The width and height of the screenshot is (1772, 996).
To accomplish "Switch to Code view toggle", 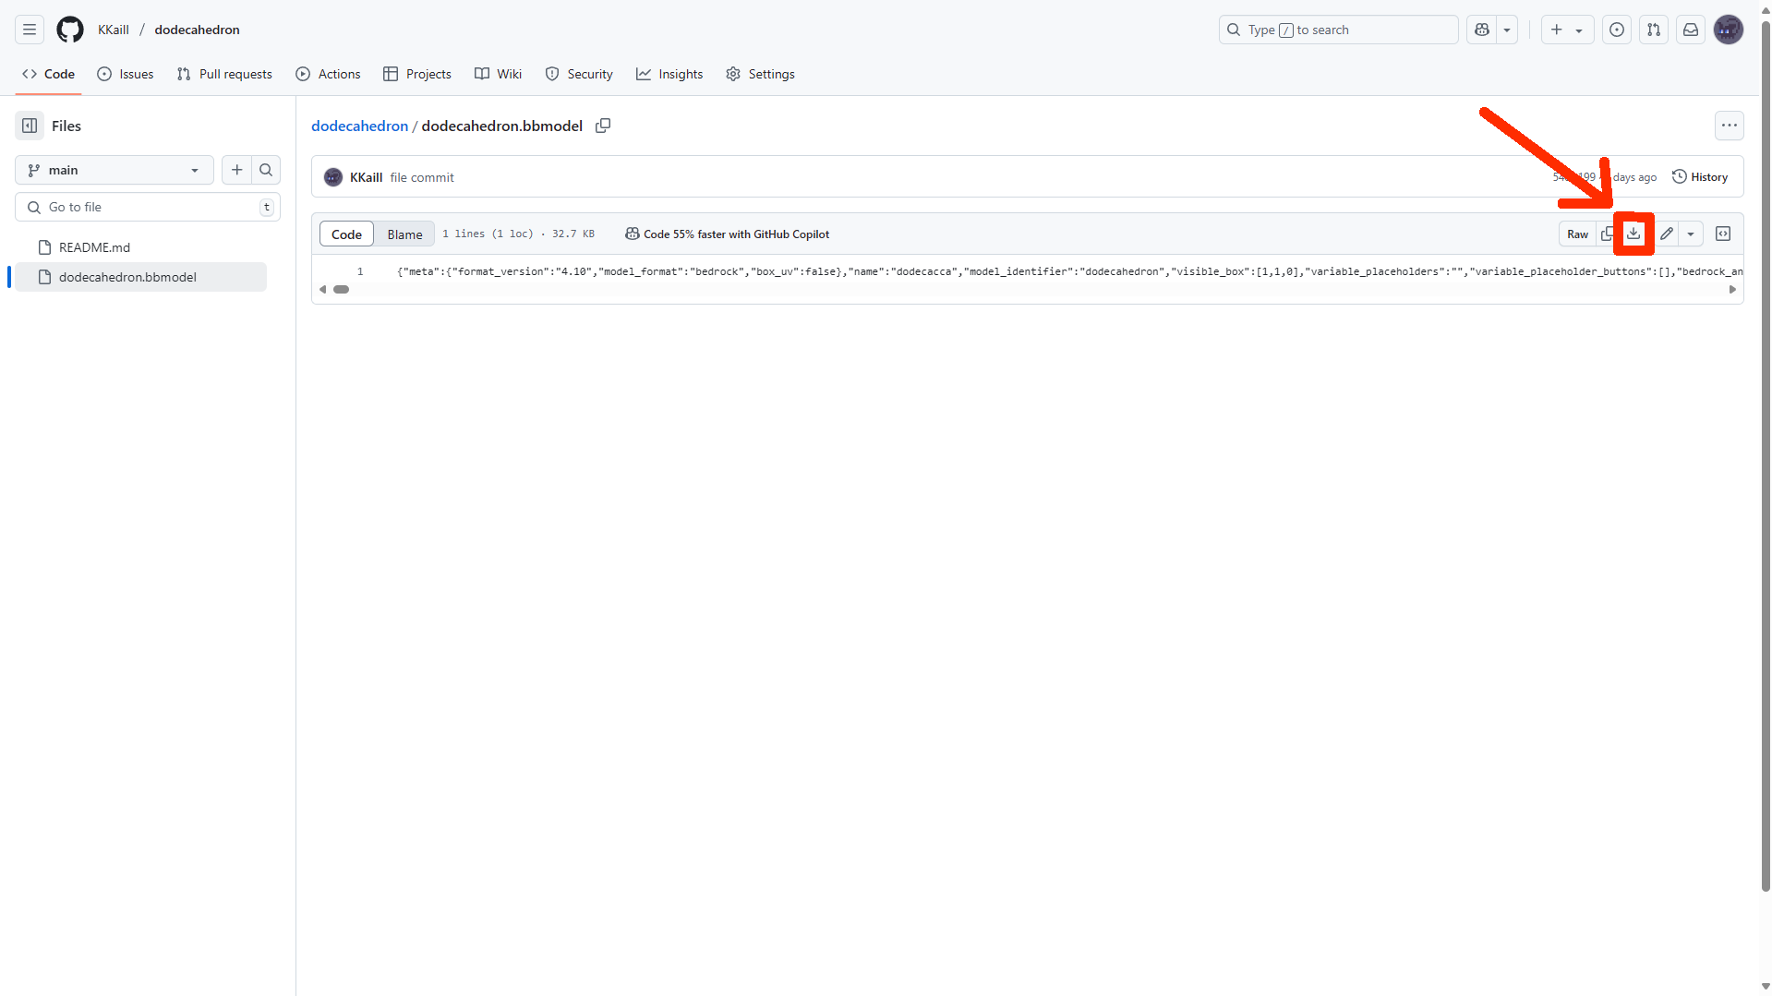I will [346, 234].
